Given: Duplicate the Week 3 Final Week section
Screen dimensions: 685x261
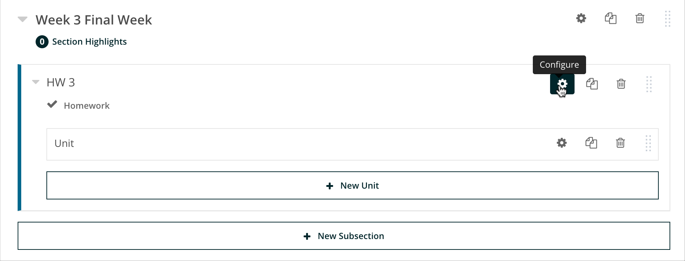Looking at the screenshot, I should click(x=611, y=18).
